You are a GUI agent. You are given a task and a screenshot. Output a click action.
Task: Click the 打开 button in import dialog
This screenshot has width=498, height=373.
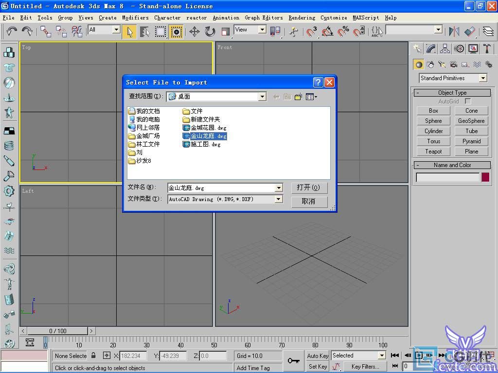[x=309, y=187]
